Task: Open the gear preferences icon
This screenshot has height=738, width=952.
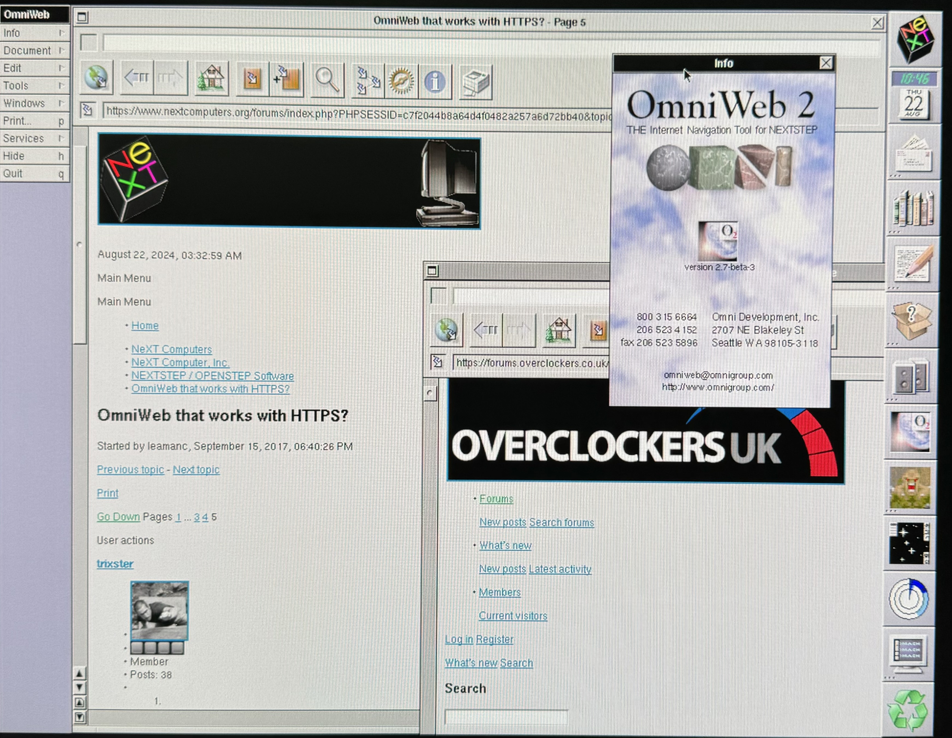Action: [x=401, y=81]
